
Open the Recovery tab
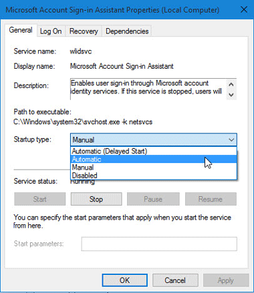click(x=84, y=31)
